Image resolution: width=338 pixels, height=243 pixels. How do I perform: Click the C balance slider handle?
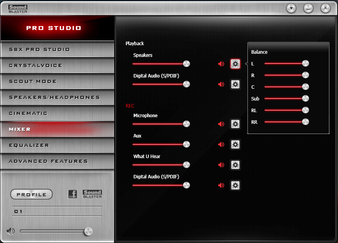click(306, 87)
